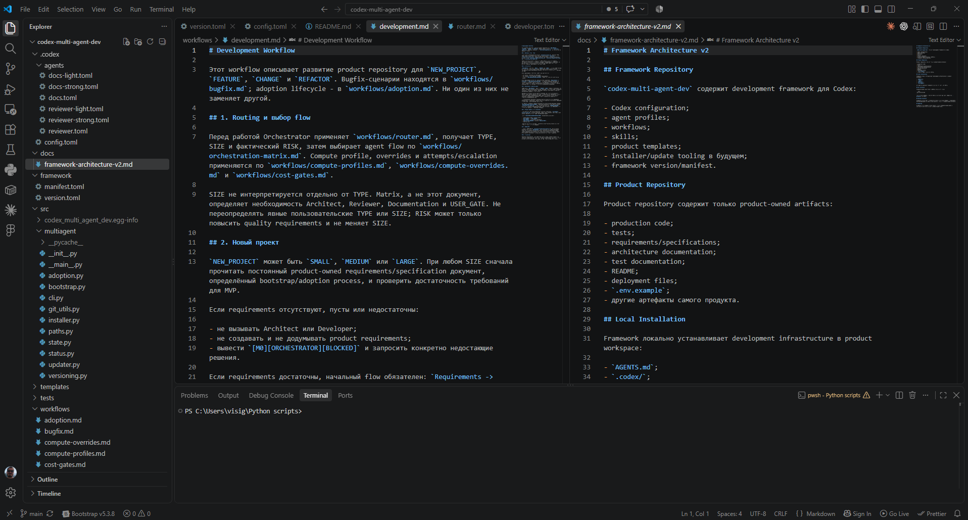
Task: Delete the terminal with trash icon
Action: [x=912, y=395]
